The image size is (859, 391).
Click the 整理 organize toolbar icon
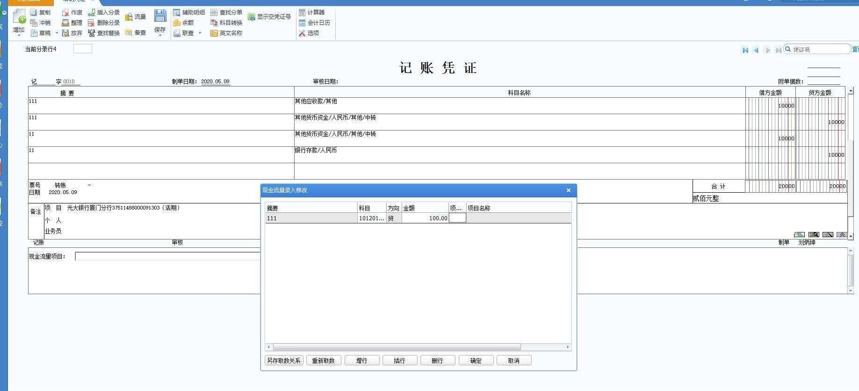pos(65,23)
